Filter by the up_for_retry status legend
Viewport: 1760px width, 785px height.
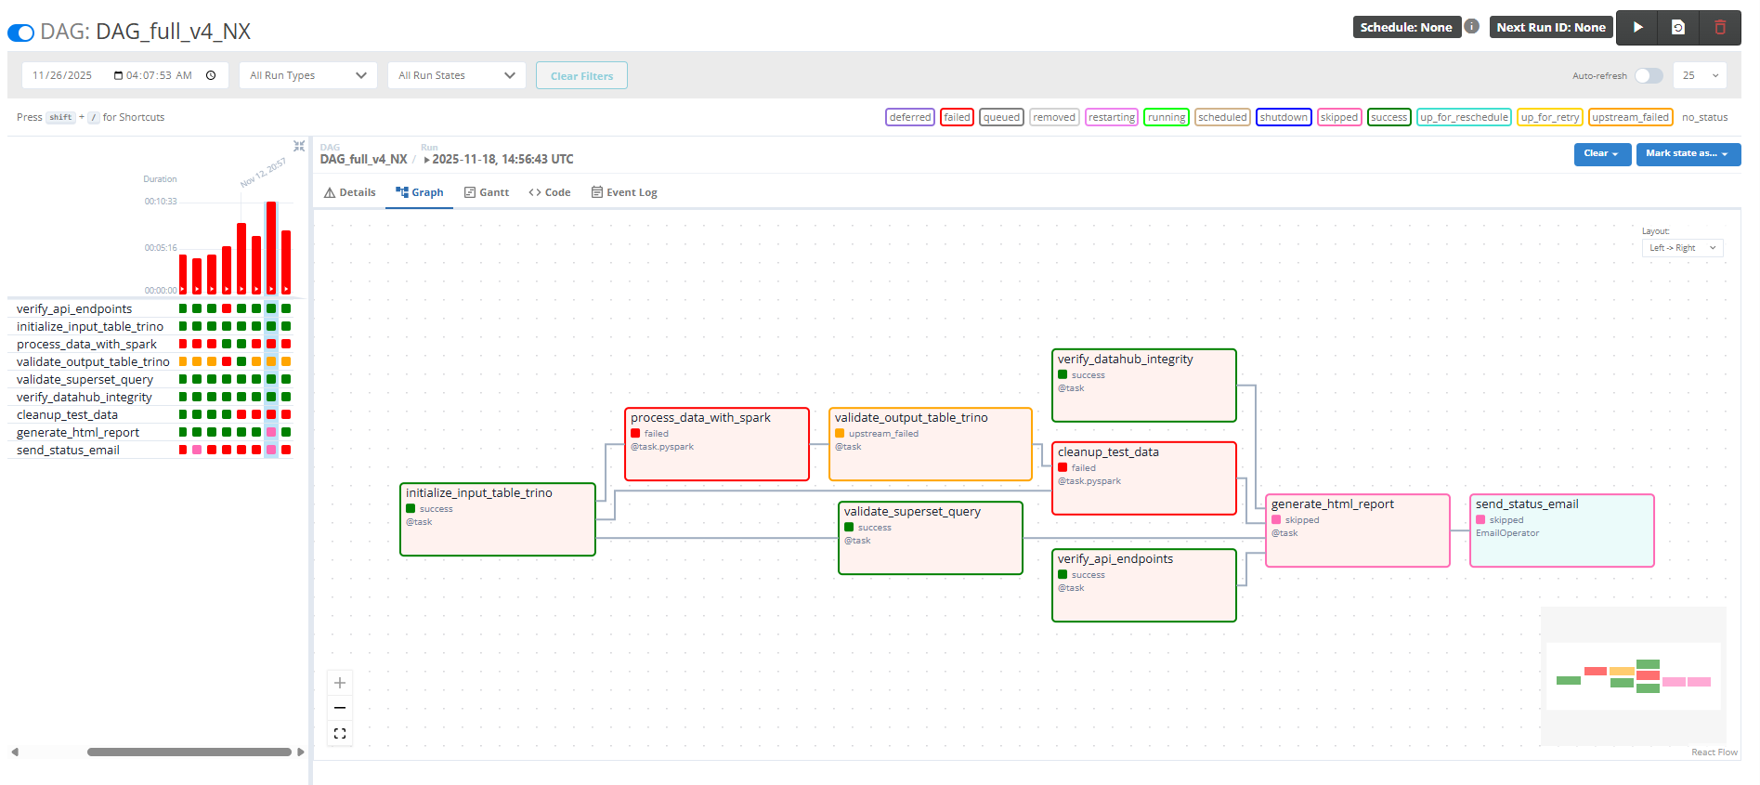[x=1549, y=117]
